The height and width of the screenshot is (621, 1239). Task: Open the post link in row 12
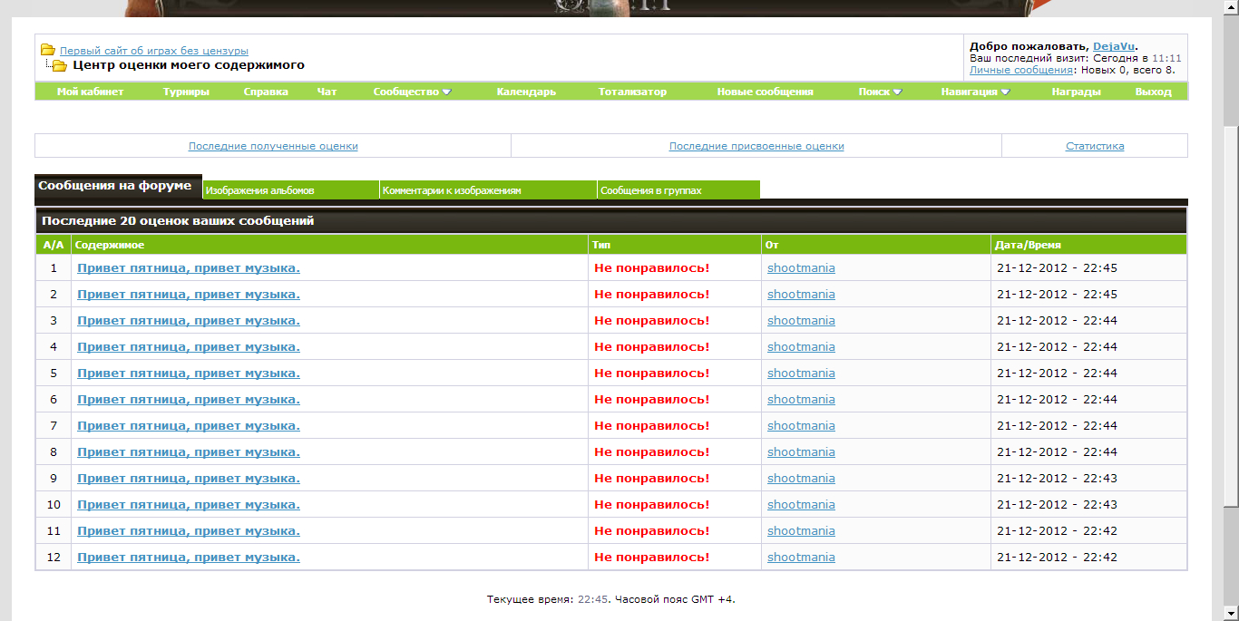[x=189, y=558]
